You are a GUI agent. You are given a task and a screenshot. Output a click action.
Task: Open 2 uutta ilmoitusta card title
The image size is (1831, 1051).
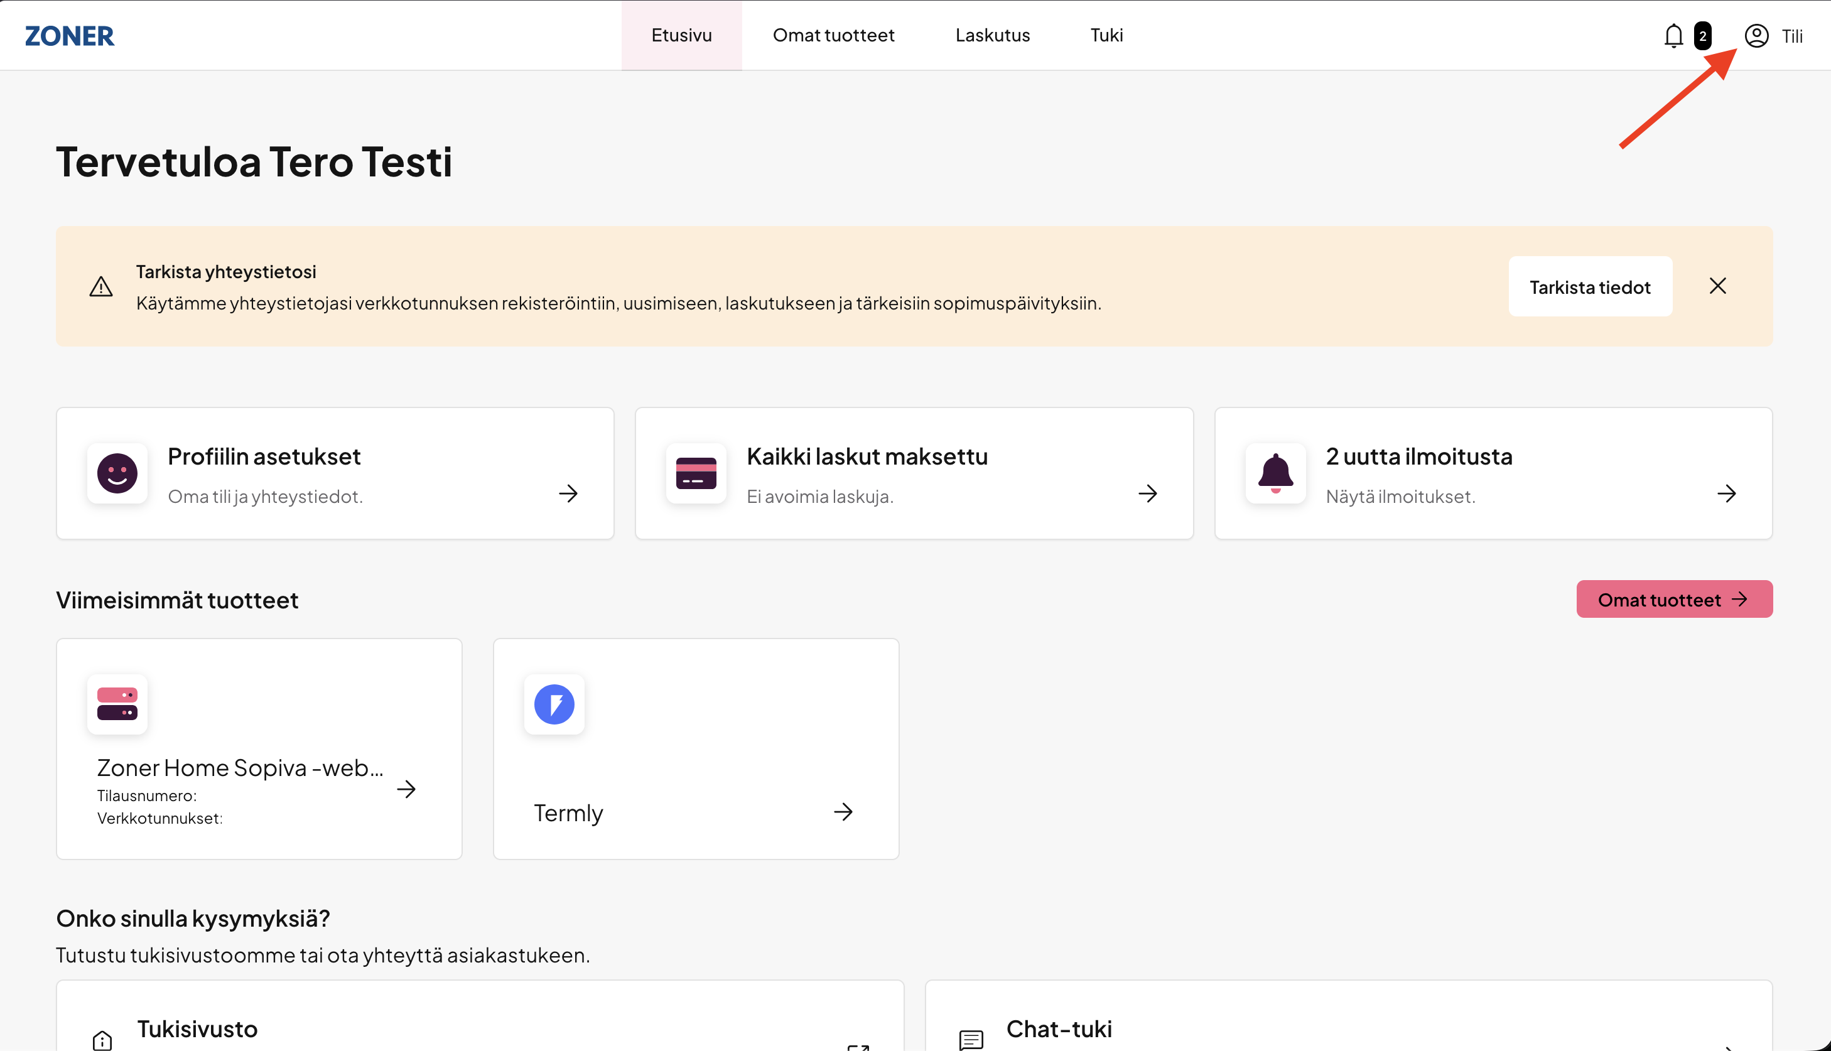click(x=1419, y=456)
